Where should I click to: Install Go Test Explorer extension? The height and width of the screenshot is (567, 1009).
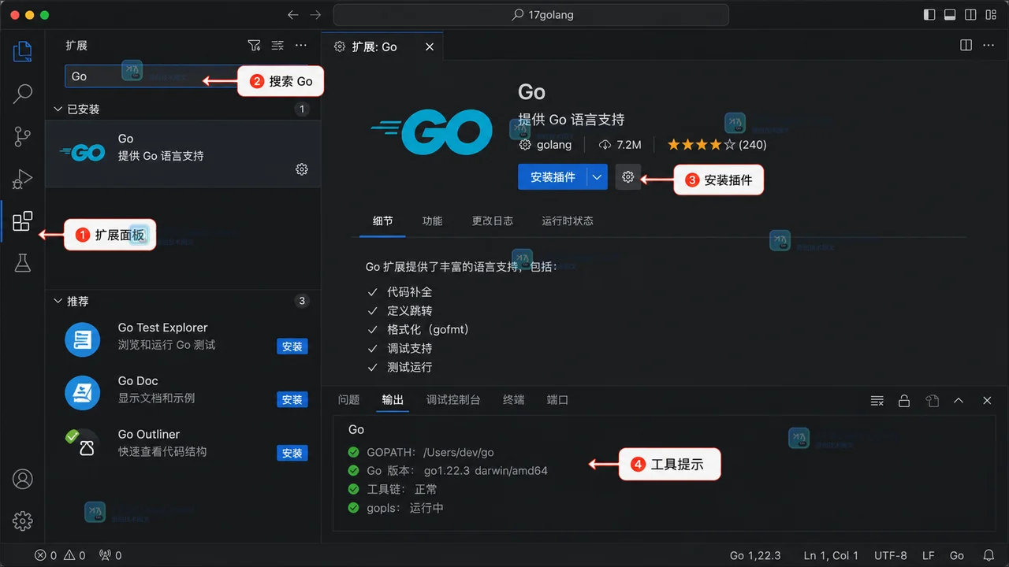(292, 346)
